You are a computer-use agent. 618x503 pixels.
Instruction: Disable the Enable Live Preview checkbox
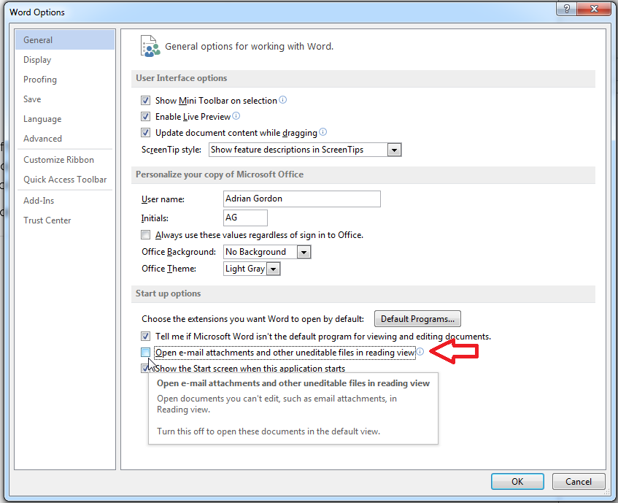pos(145,117)
